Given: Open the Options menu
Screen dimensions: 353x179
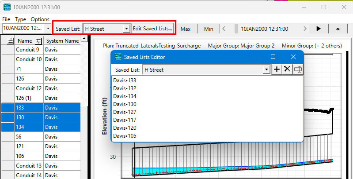Looking at the screenshot, I should coord(40,19).
